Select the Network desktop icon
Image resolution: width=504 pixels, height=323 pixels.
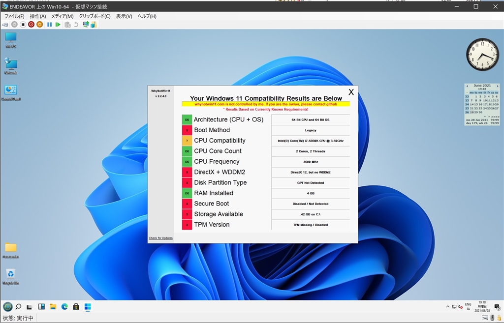[11, 66]
